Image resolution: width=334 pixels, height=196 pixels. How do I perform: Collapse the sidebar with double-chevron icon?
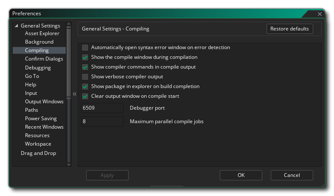pyautogui.click(x=74, y=94)
